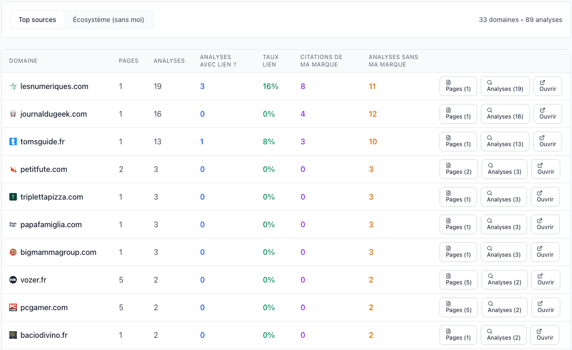Open Pages (2) for petitfute.com
This screenshot has width=572, height=350.
coord(459,169)
